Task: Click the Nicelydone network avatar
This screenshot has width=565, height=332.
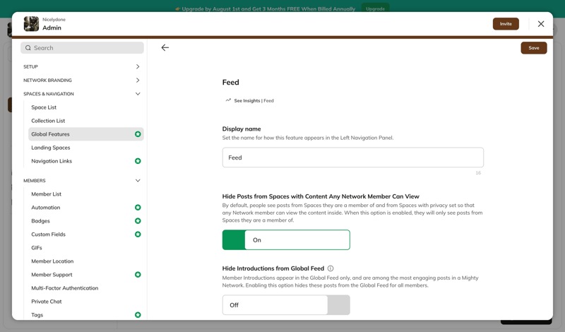Action: (31, 24)
